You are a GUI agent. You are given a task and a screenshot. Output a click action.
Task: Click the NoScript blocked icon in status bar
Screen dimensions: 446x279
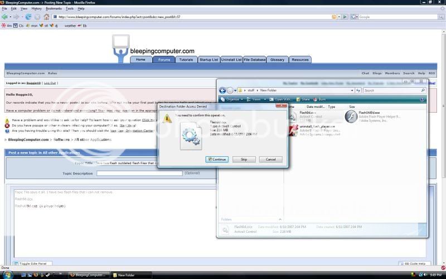[443, 268]
